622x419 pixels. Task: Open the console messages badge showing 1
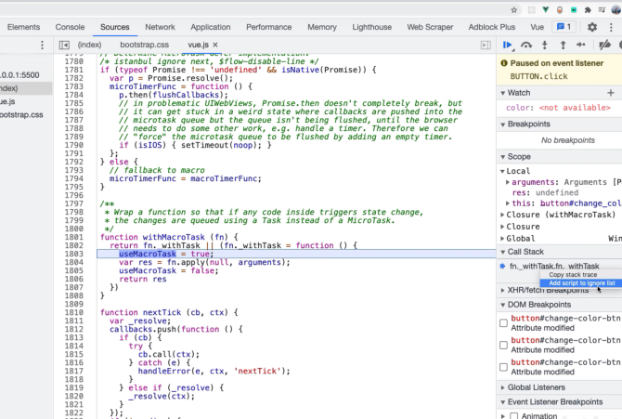(x=564, y=27)
